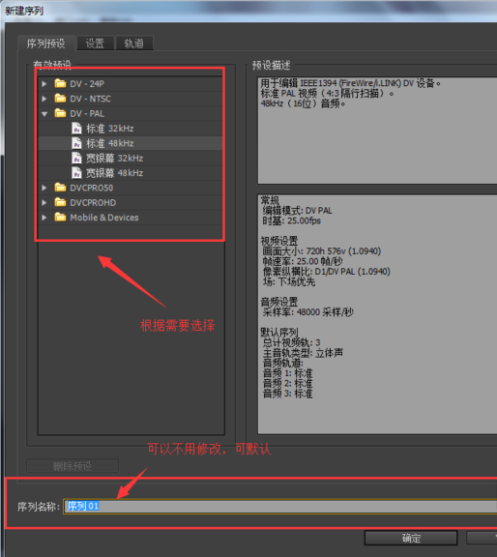Click the Mobile & Devices folder icon

60,217
